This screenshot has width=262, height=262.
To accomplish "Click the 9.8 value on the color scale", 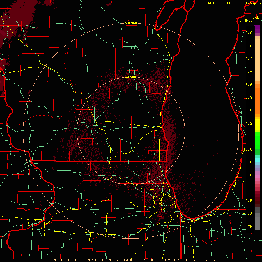I will click(249, 33).
